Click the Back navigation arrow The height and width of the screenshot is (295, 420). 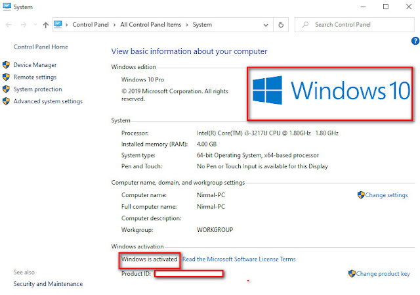click(x=9, y=25)
